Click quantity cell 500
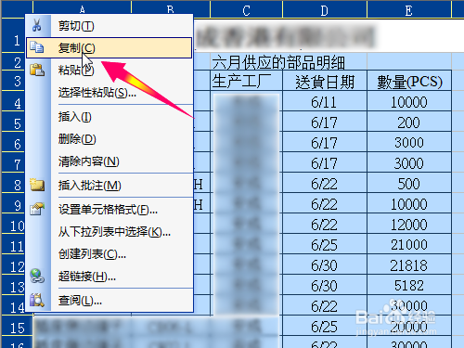The height and width of the screenshot is (348, 464). (409, 183)
